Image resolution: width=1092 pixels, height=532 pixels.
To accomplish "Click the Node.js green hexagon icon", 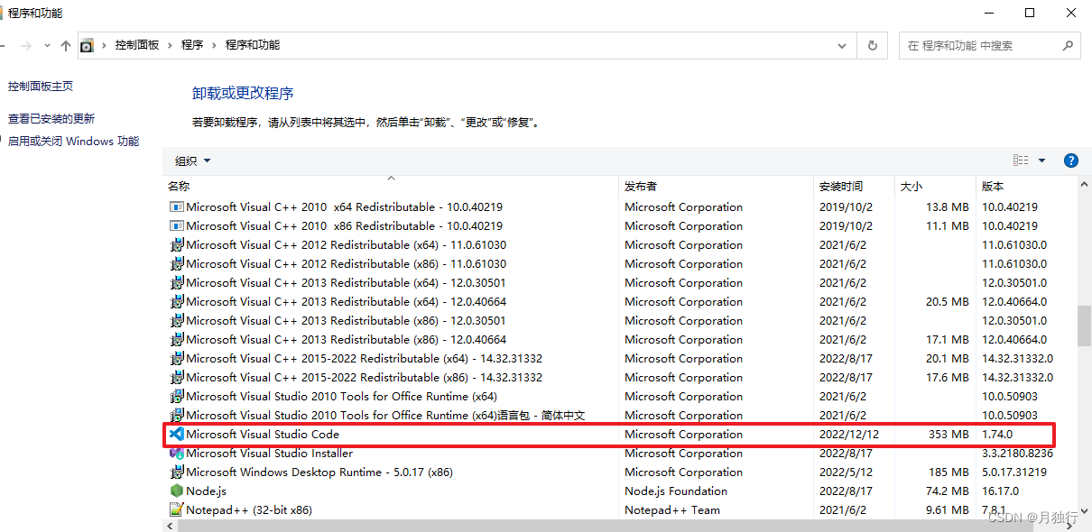I will (x=176, y=491).
